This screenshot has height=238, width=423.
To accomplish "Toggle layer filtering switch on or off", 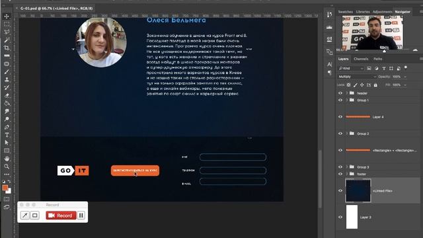I will [405, 67].
